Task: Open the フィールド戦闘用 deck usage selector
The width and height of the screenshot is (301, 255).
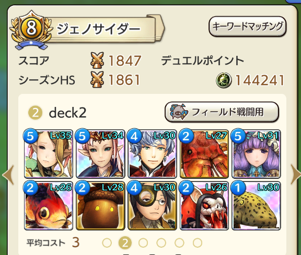Action: click(222, 112)
